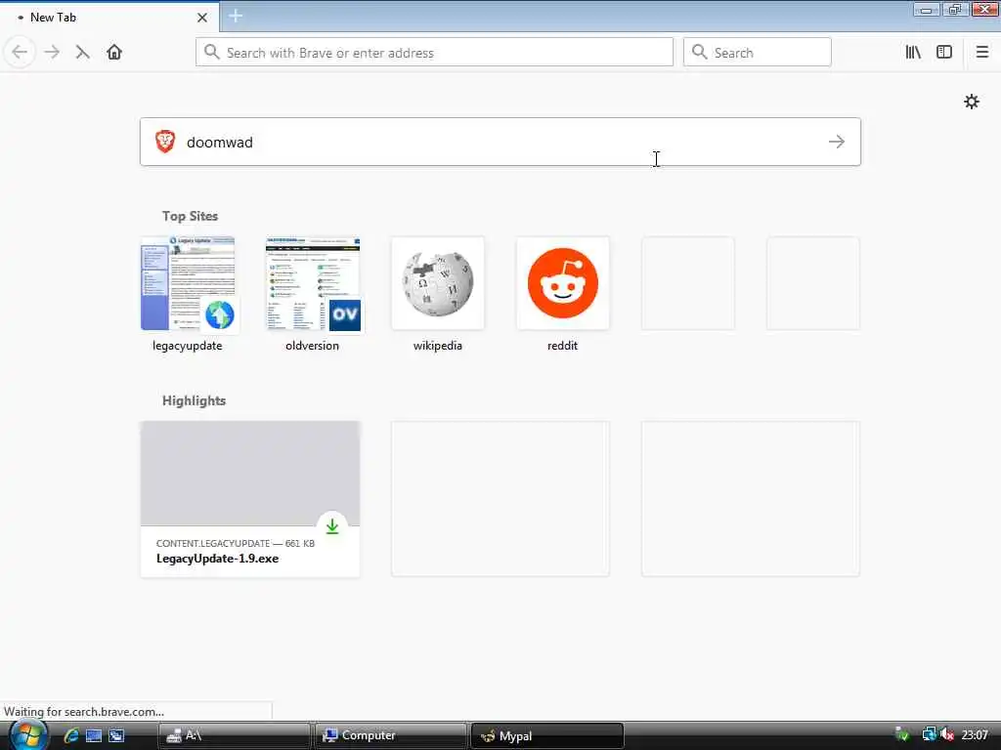The height and width of the screenshot is (750, 1001).
Task: Launch Internet Explorer from quick launch
Action: [x=70, y=736]
